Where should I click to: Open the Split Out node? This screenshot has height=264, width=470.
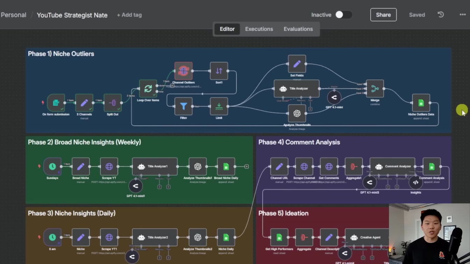(x=113, y=103)
